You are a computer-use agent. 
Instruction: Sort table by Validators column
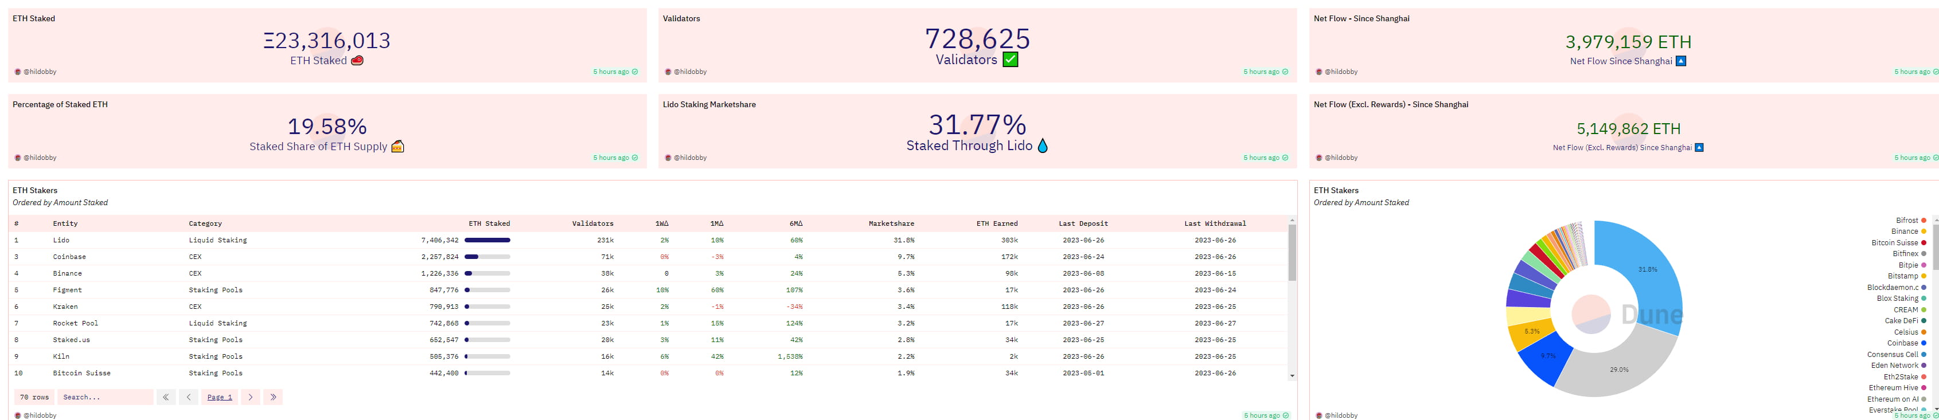[592, 223]
